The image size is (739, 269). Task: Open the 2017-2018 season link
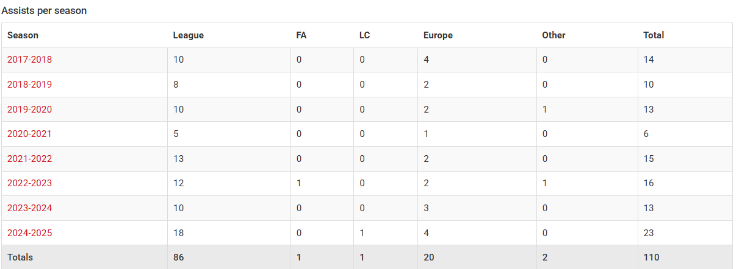click(29, 60)
